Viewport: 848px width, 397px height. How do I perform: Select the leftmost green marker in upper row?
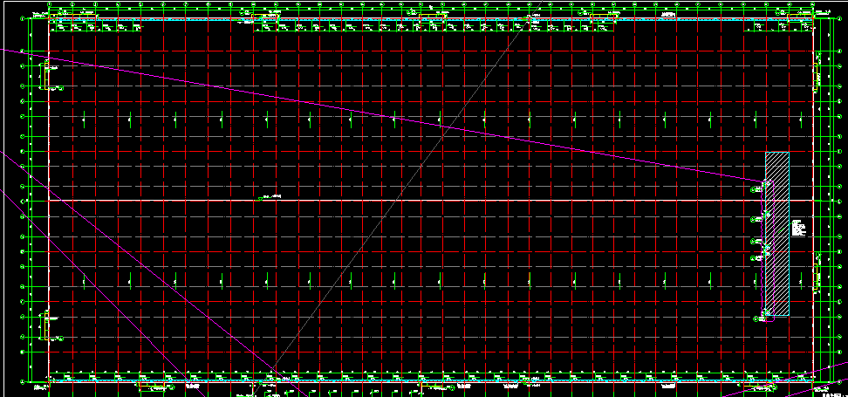tap(84, 118)
